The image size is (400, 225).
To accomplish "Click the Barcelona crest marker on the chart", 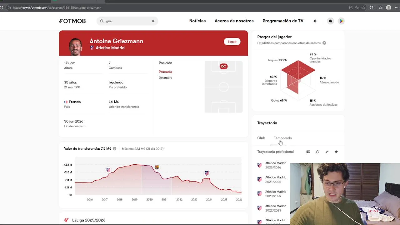I will pos(157,167).
